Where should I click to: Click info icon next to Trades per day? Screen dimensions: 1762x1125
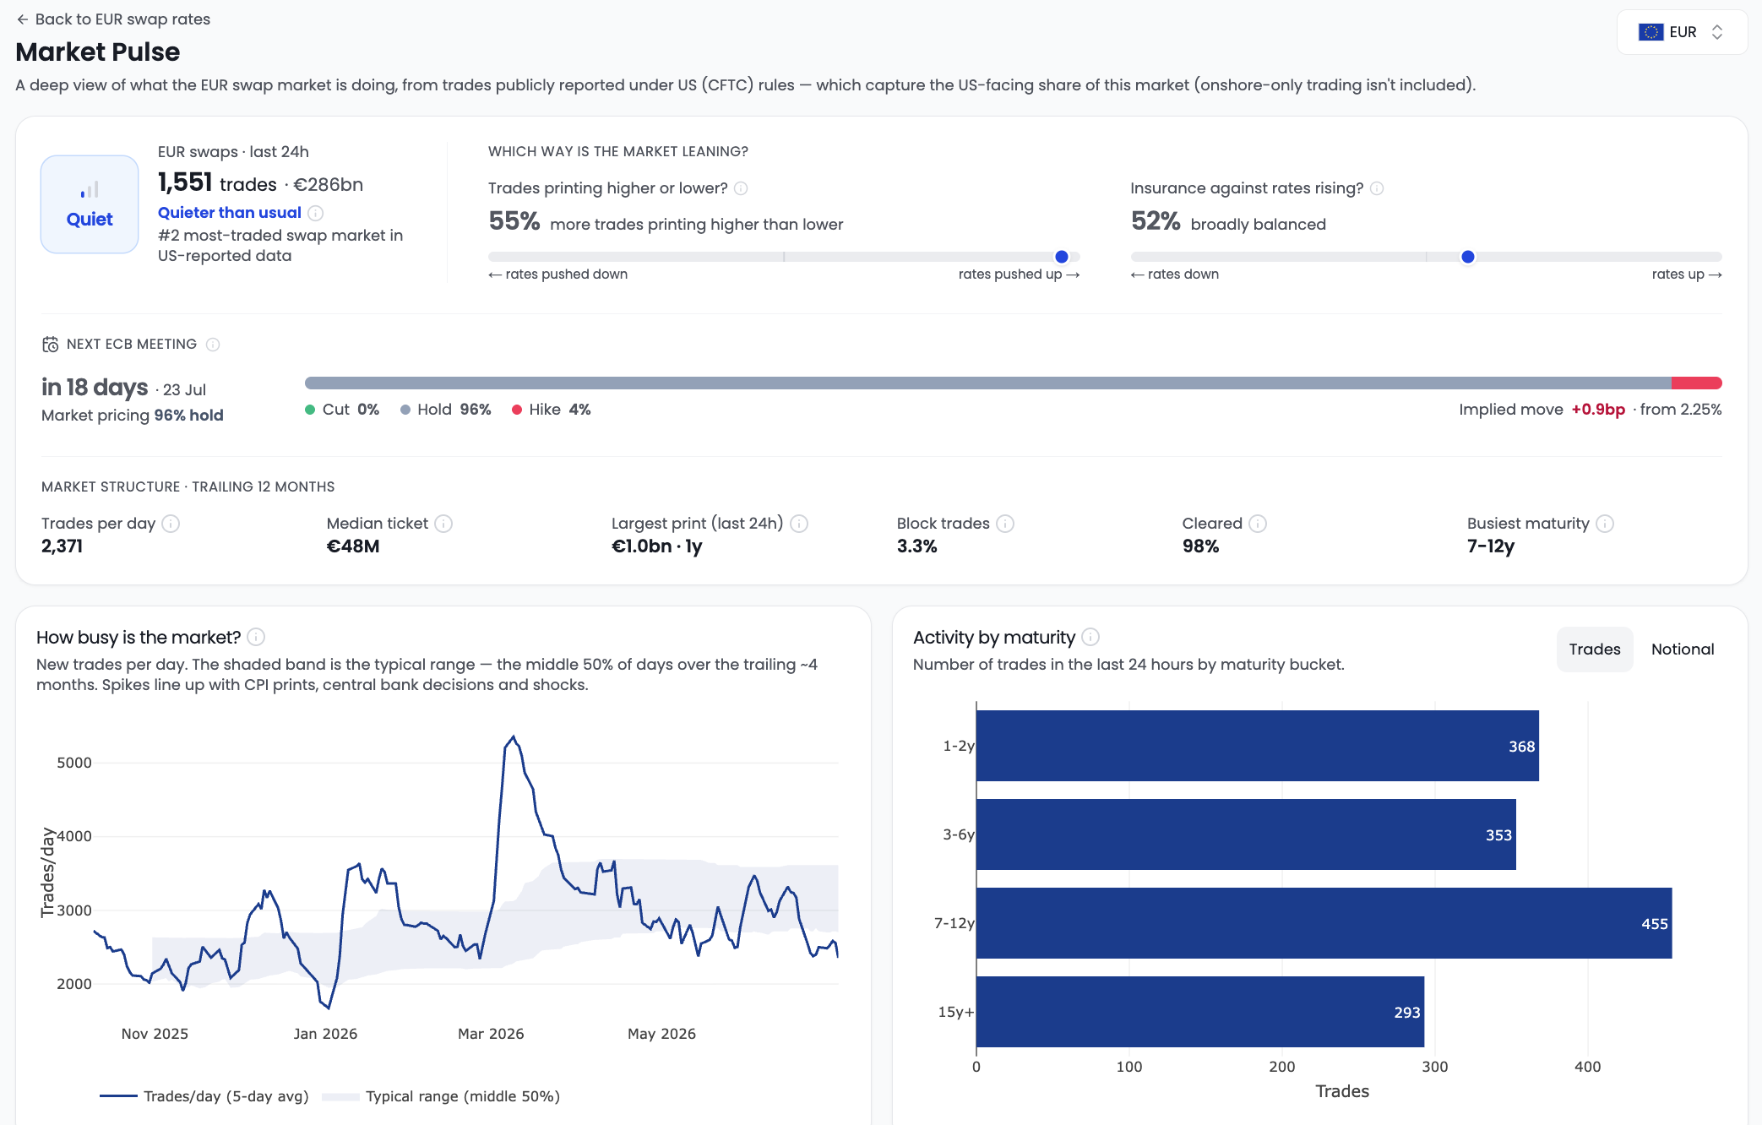[171, 524]
